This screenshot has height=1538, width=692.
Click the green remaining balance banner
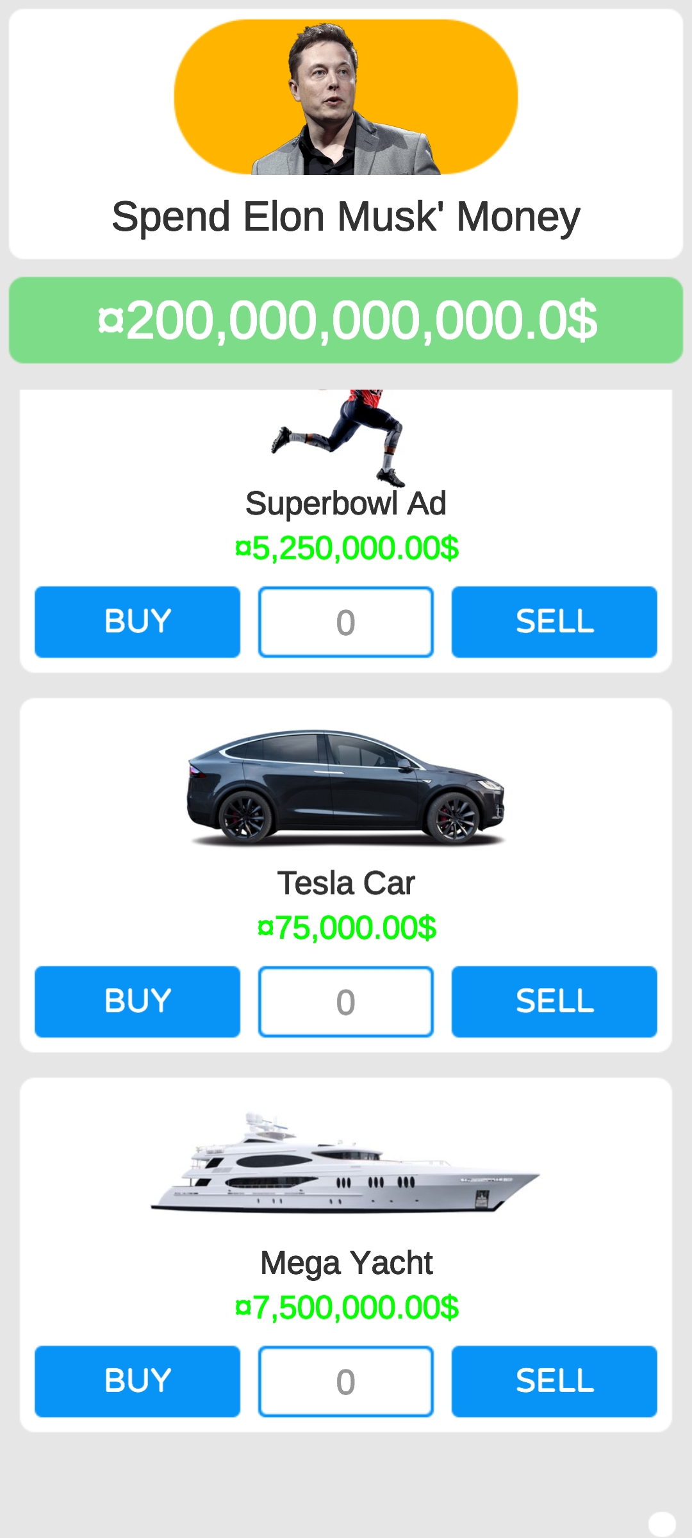346,320
